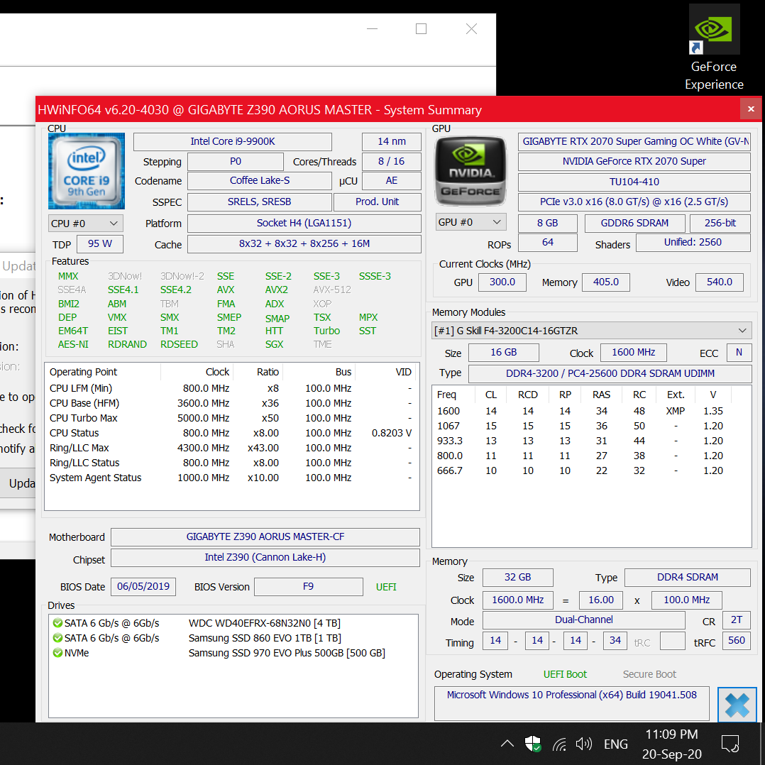Click the UEFI Boot label
Image resolution: width=765 pixels, height=765 pixels.
pyautogui.click(x=565, y=674)
